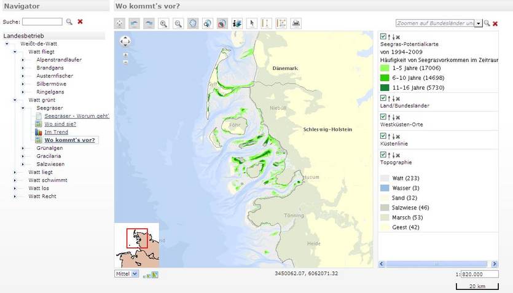Click magnifier beside Bundesländer zoom box
Screen dimensions: 513x293
[x=487, y=23]
